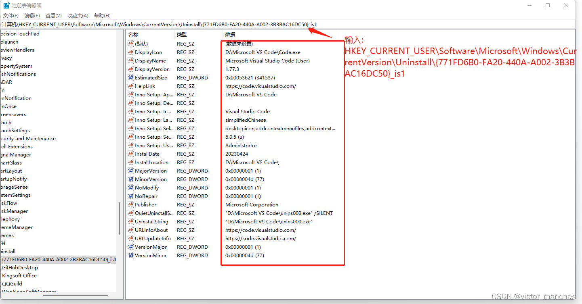Open the 查看(V) menu
The width and height of the screenshot is (582, 304).
(x=54, y=15)
